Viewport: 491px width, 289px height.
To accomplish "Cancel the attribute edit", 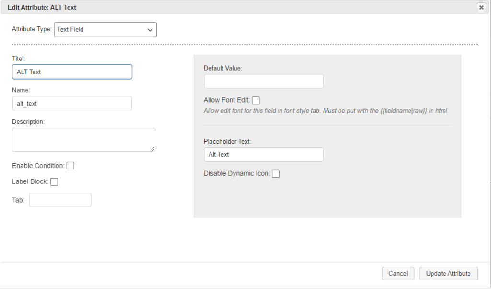I will coord(398,274).
